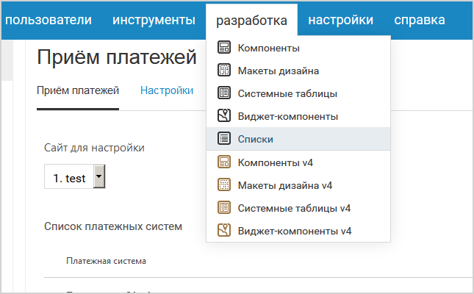Open the инструменты menu
This screenshot has height=294, width=474.
click(154, 20)
